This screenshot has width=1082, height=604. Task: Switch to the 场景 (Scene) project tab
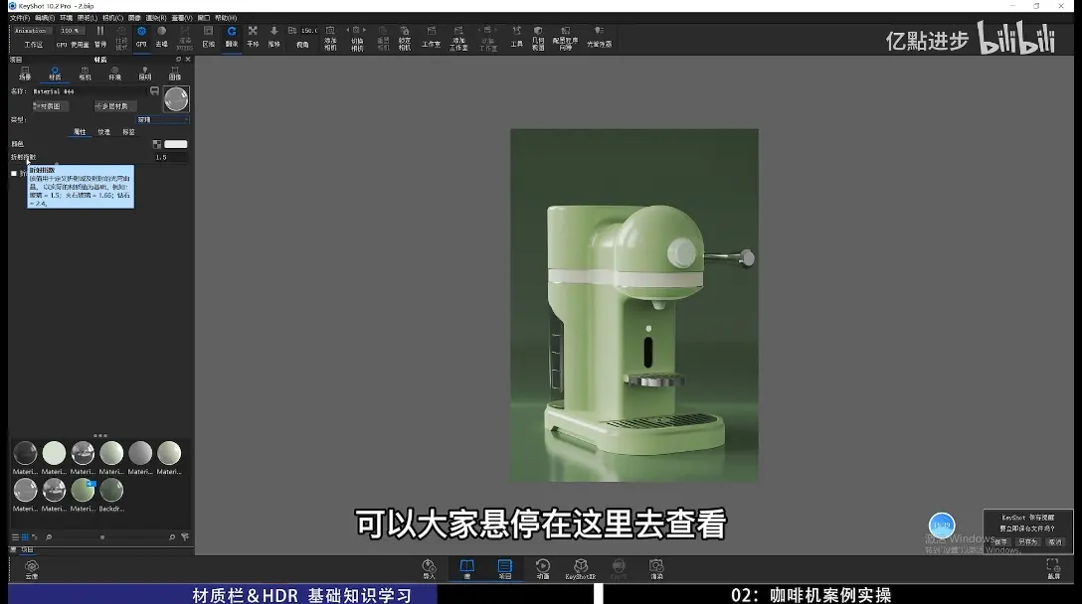(25, 74)
